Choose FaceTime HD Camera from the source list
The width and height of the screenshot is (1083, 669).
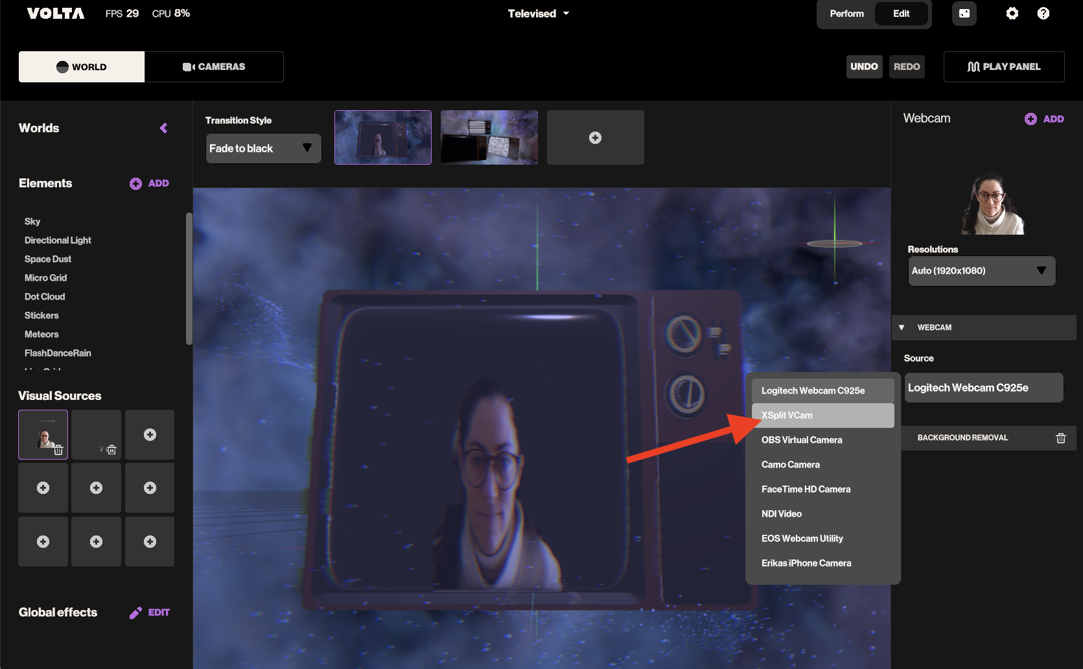(x=823, y=489)
